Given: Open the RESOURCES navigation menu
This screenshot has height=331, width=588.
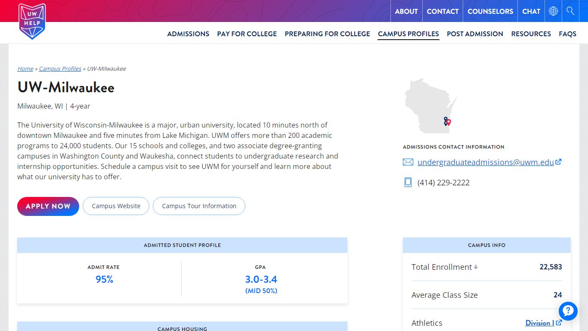Looking at the screenshot, I should pos(531,34).
